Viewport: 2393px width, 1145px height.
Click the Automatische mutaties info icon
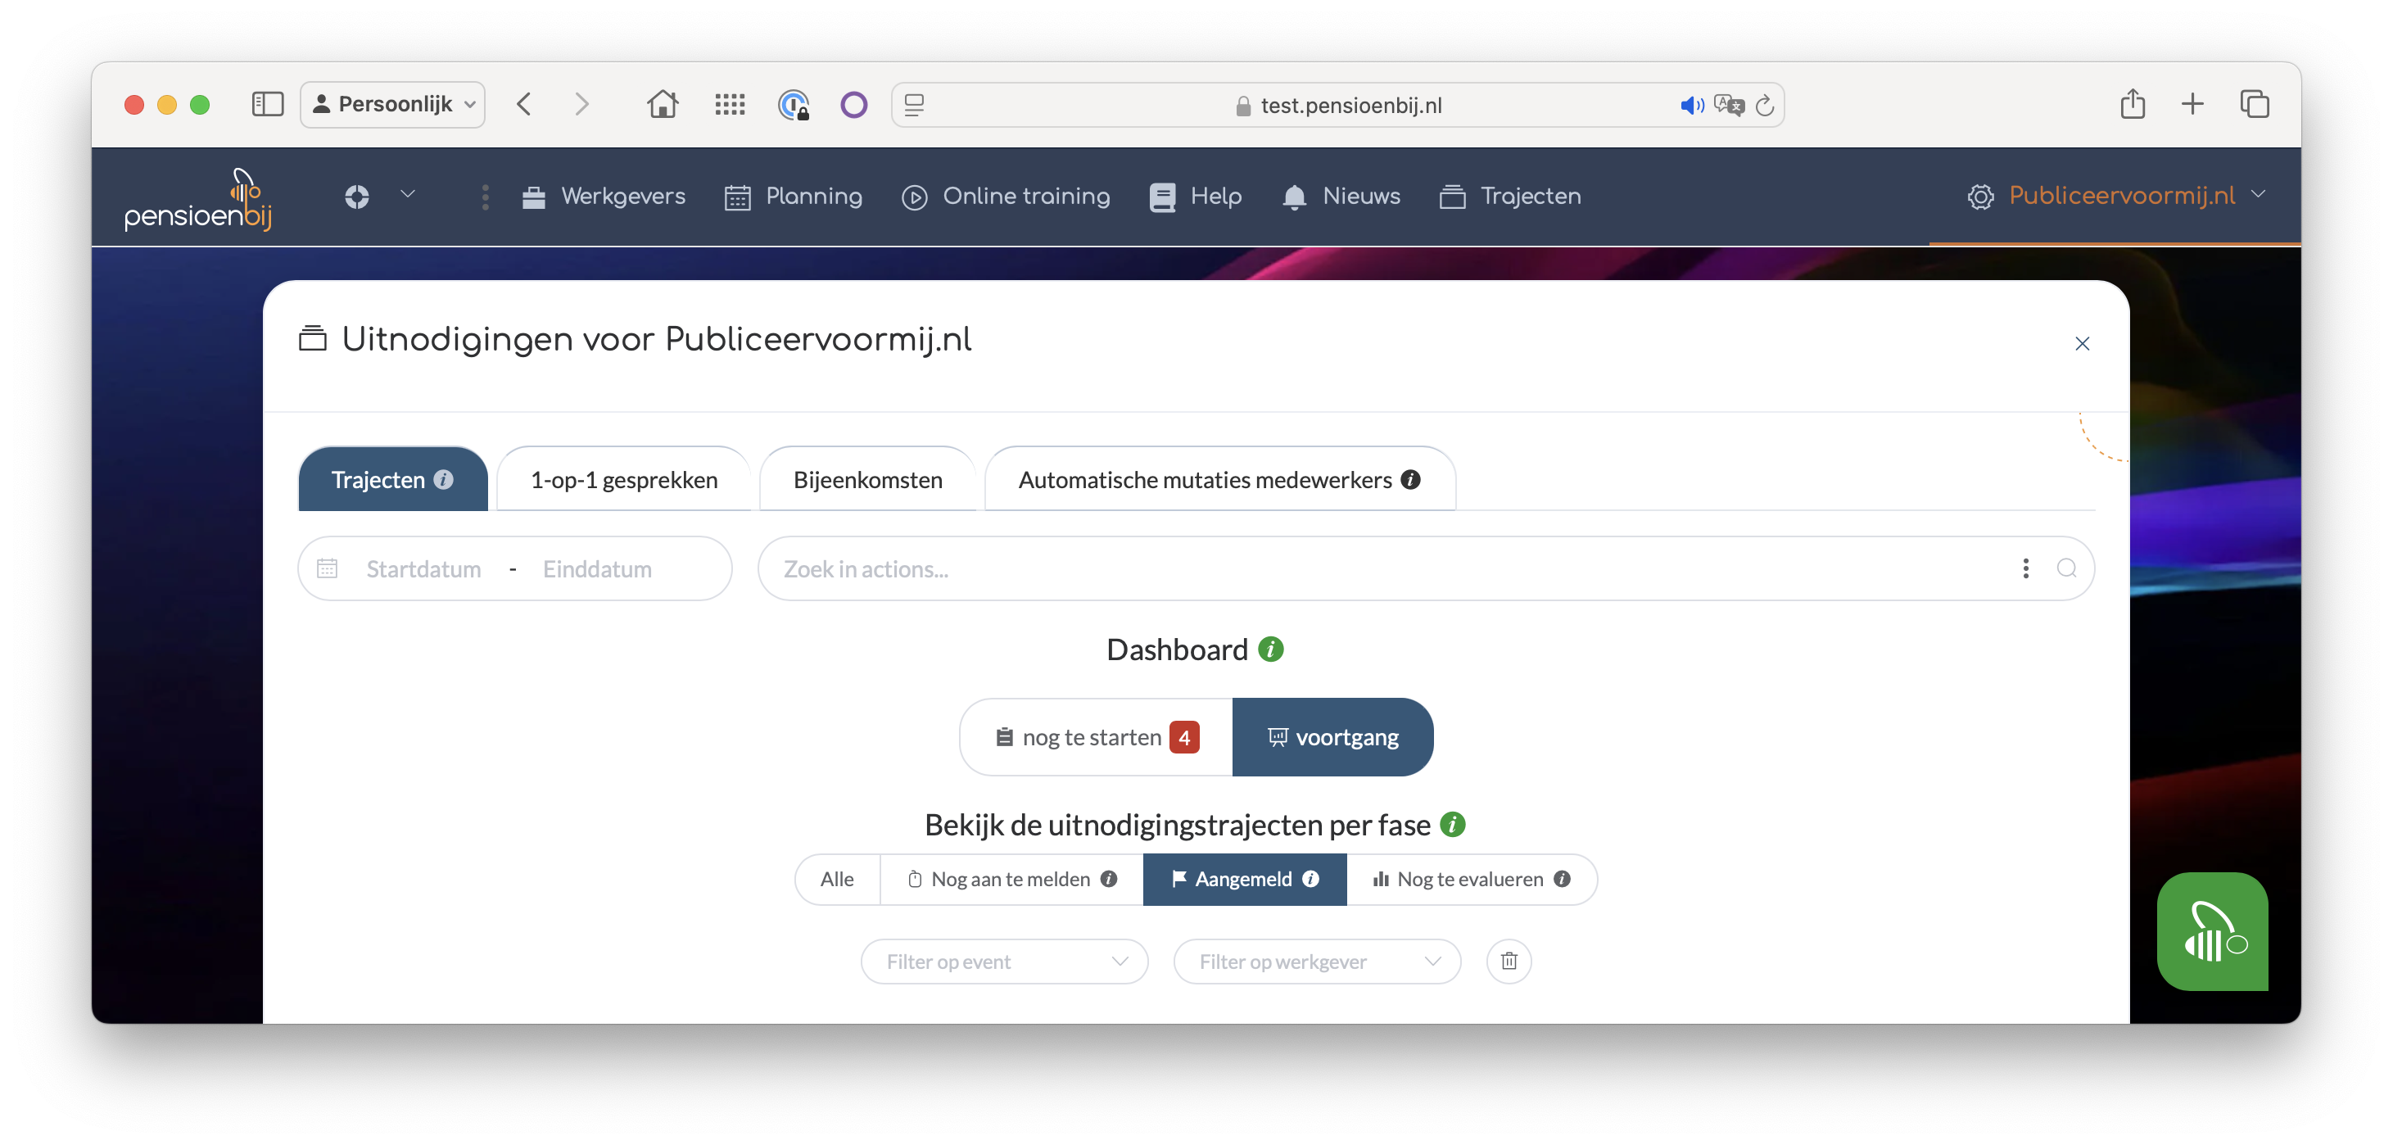coord(1410,480)
